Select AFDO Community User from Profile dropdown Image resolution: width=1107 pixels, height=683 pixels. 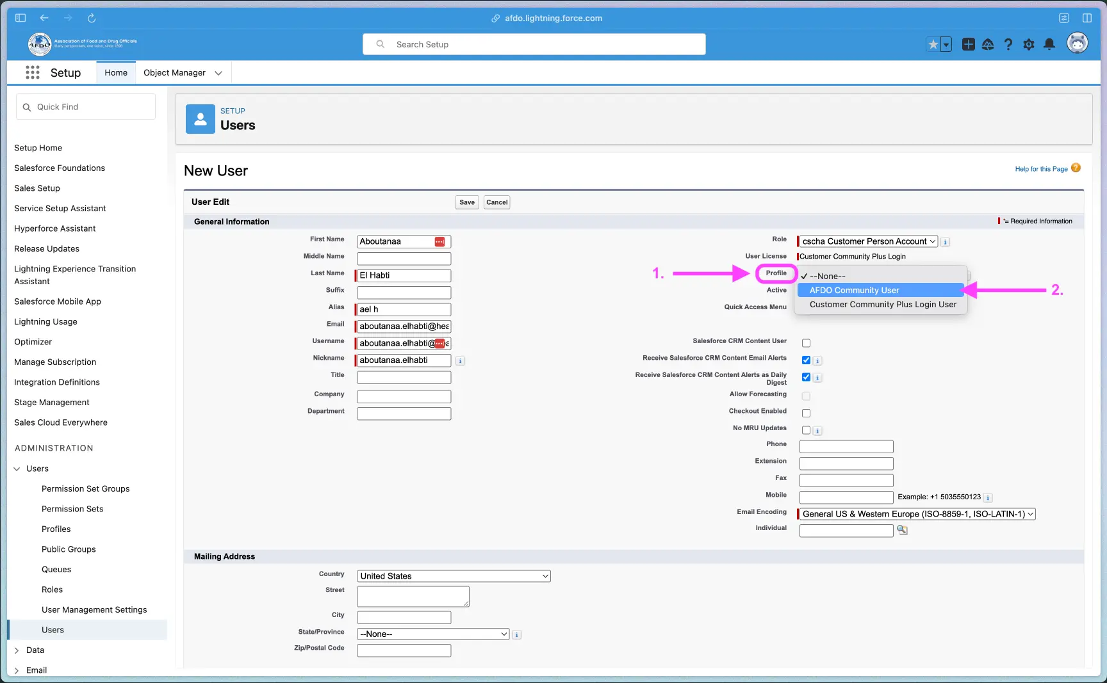(x=854, y=290)
